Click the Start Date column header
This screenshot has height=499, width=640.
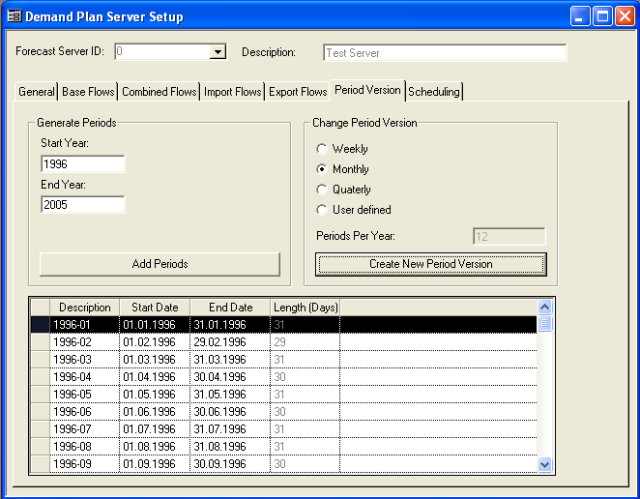coord(155,308)
